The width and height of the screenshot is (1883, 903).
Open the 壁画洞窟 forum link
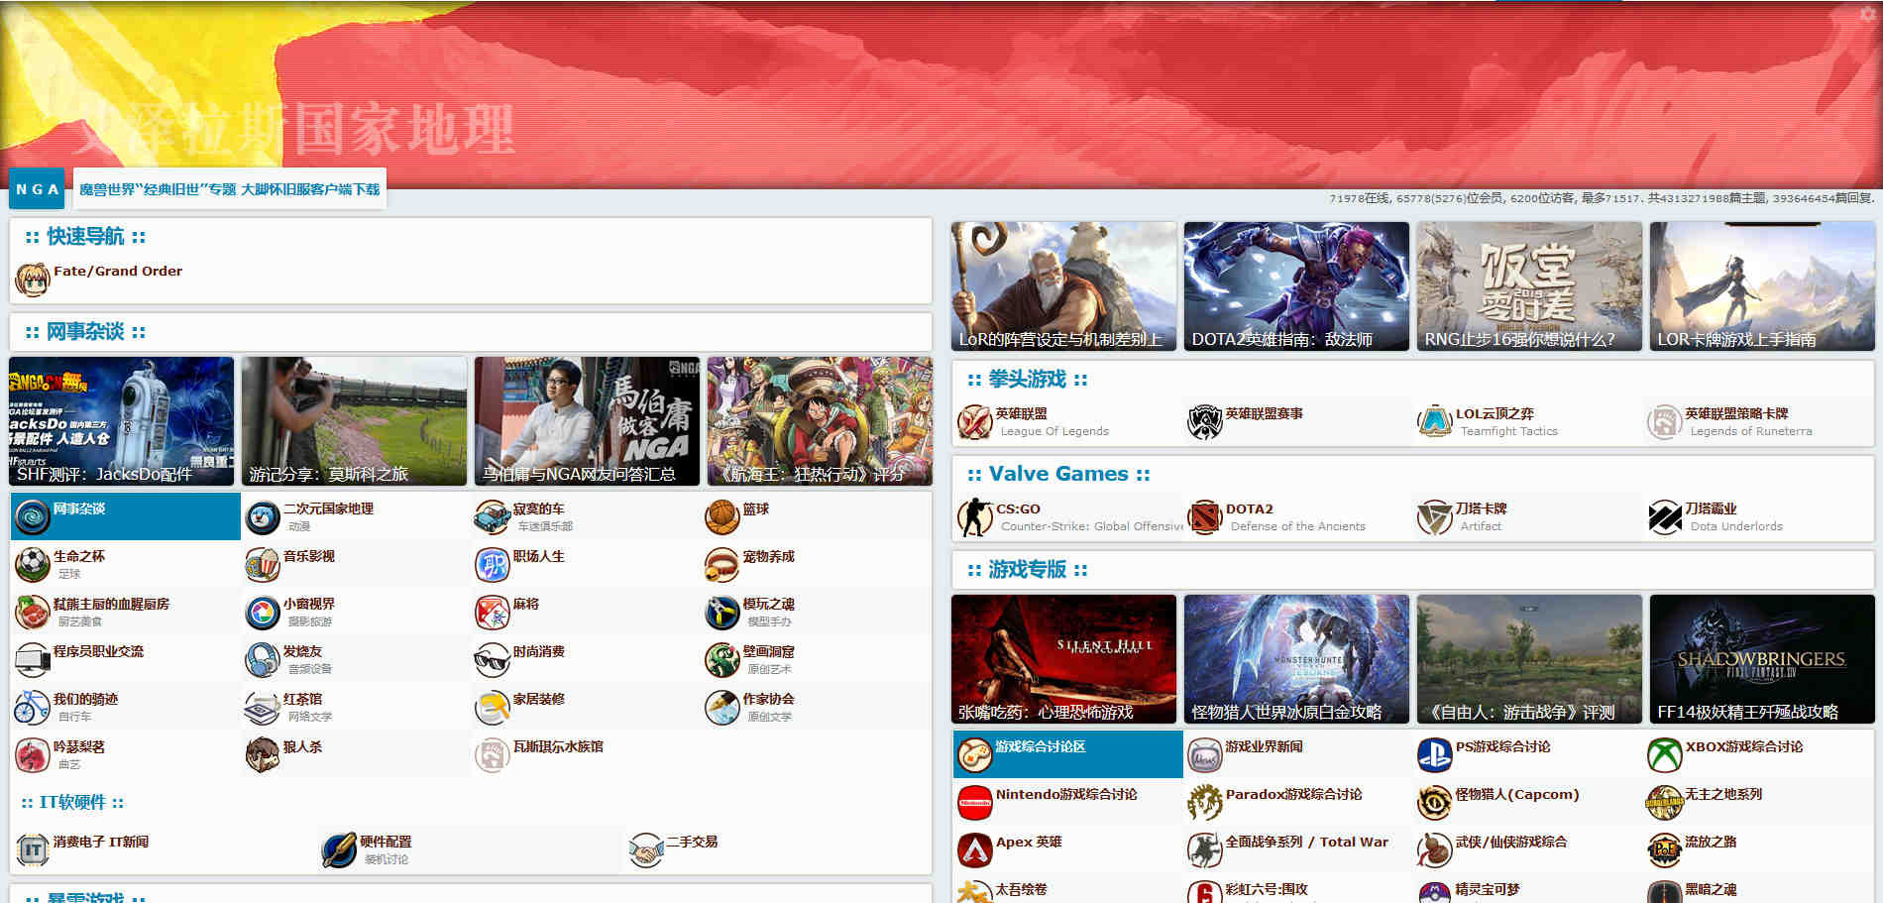(768, 652)
